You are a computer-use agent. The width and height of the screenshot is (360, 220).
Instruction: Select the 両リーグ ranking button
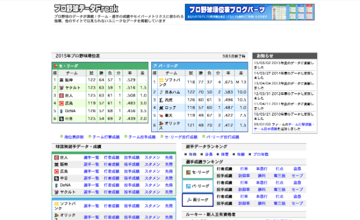(197, 200)
